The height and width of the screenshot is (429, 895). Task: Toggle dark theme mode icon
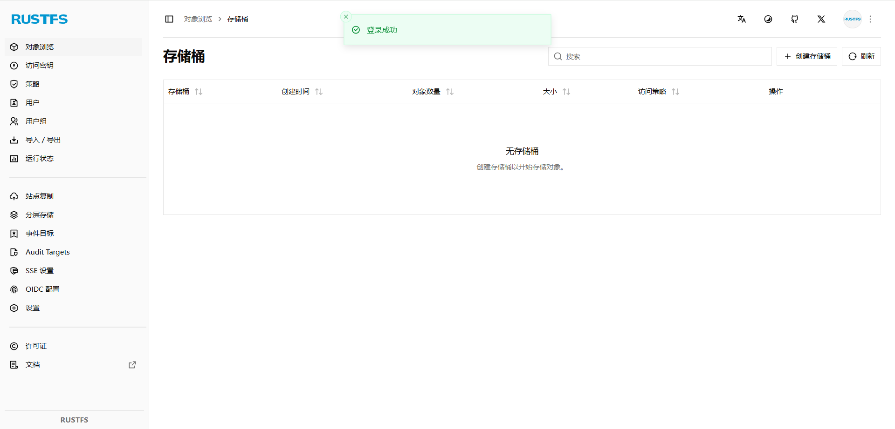coord(768,19)
